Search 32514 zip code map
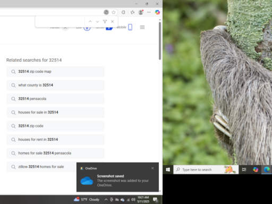This screenshot has width=272, height=204. [x=55, y=72]
